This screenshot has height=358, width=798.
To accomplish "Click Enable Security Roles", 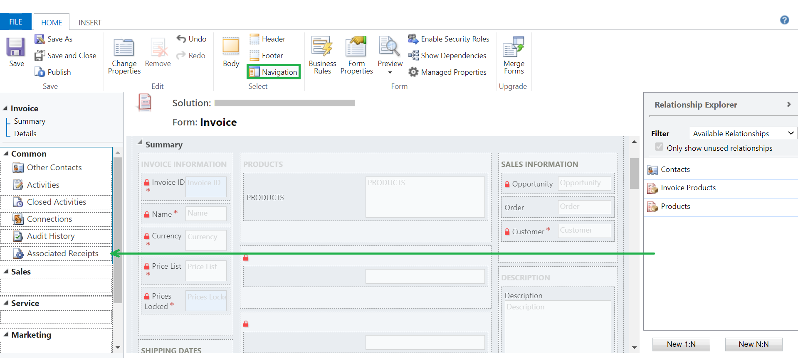I will pyautogui.click(x=449, y=39).
